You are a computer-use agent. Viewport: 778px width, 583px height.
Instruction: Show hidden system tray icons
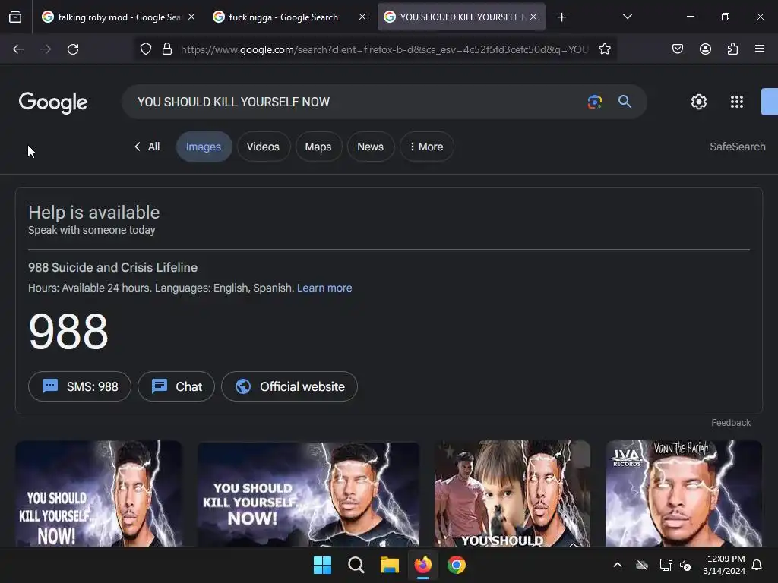coord(618,565)
